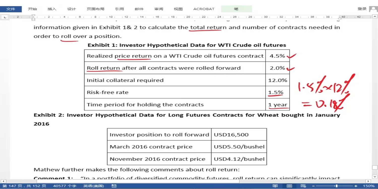Click the words 'roll over' in the paragraph
The width and height of the screenshot is (378, 189).
click(x=73, y=36)
